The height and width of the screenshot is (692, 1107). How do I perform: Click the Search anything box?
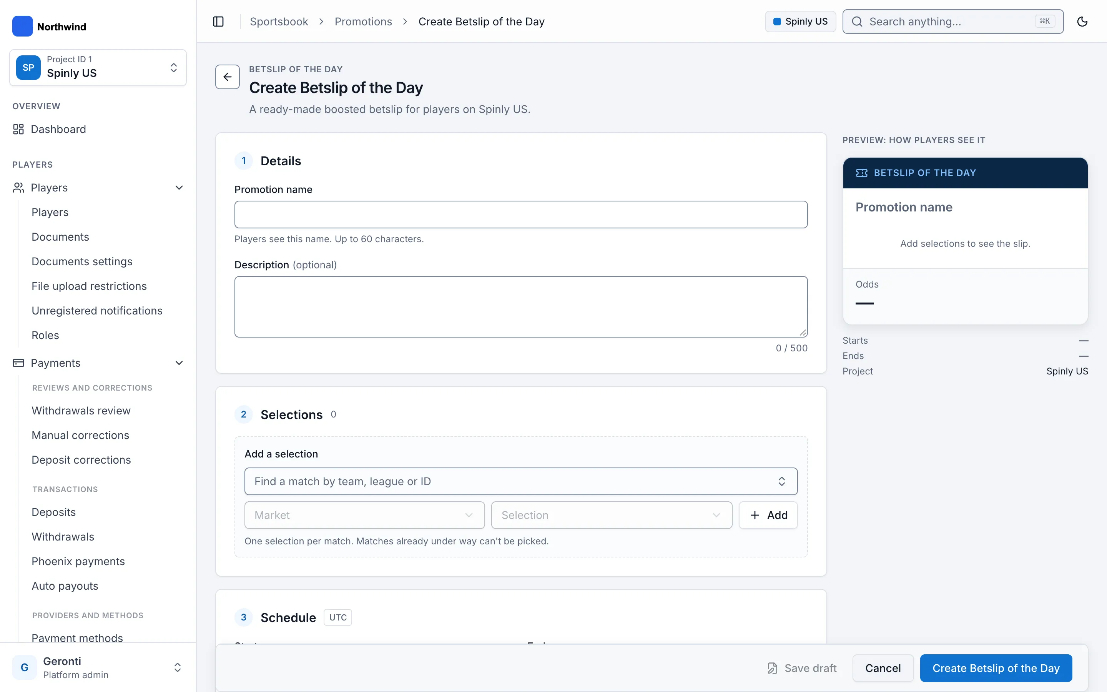(x=953, y=22)
